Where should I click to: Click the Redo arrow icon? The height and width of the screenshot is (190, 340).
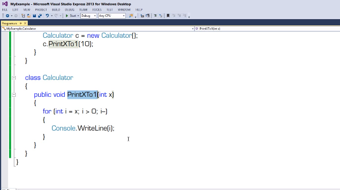click(x=56, y=16)
